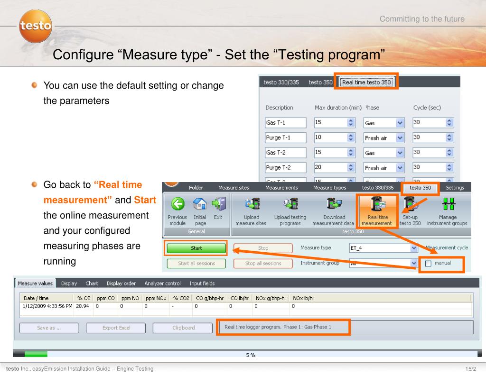Viewport: 486px width, 375px height.
Task: Click the ppm NOx column header
Action: [x=156, y=298]
